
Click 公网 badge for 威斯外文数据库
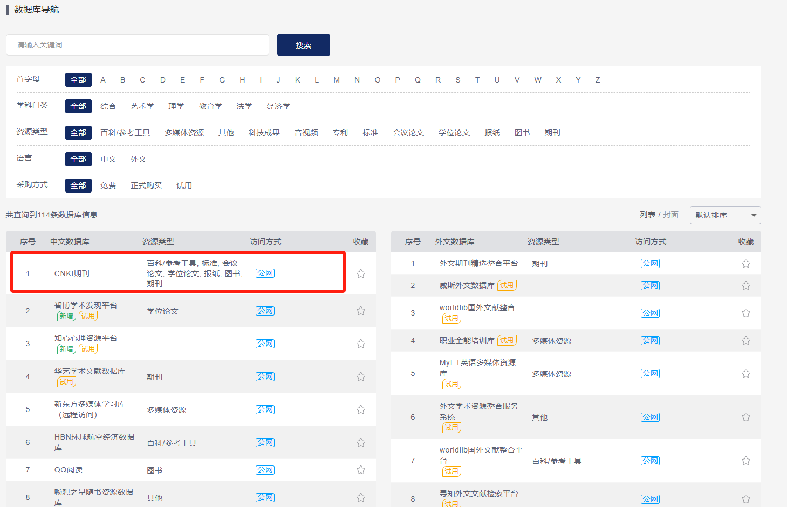pos(650,285)
